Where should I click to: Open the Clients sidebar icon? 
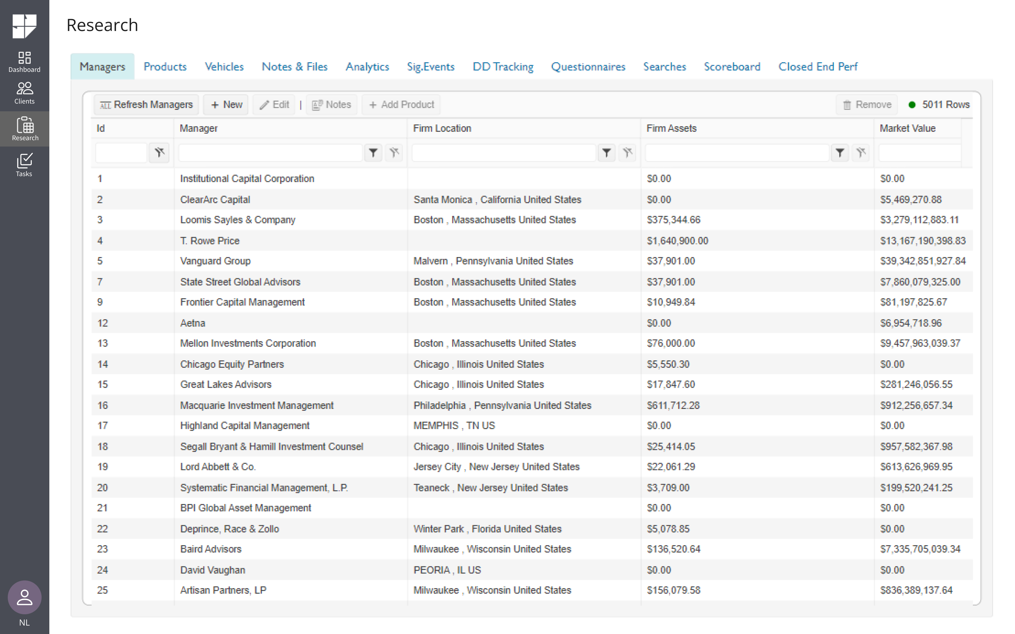(x=24, y=93)
